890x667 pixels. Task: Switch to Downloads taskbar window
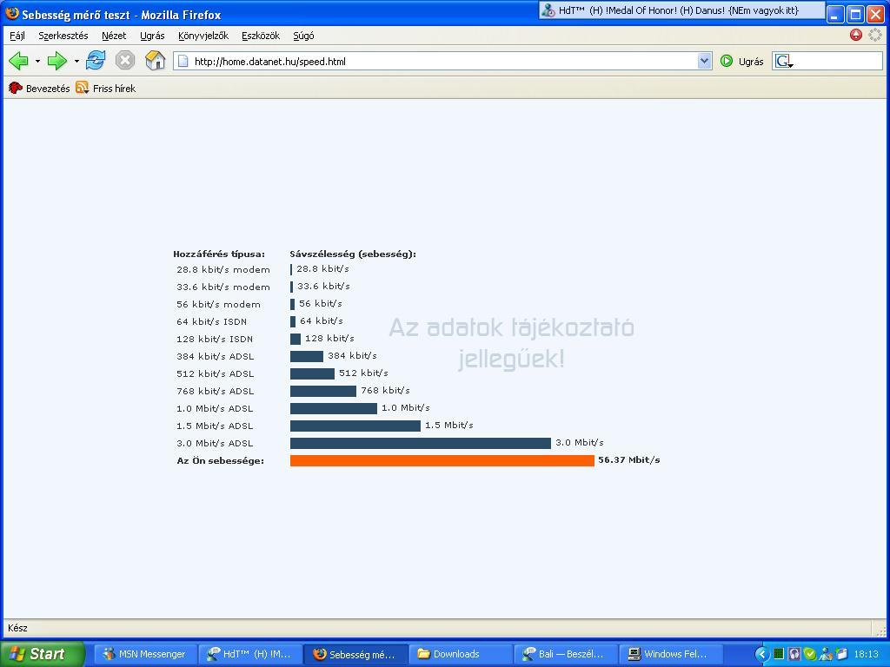pos(458,654)
